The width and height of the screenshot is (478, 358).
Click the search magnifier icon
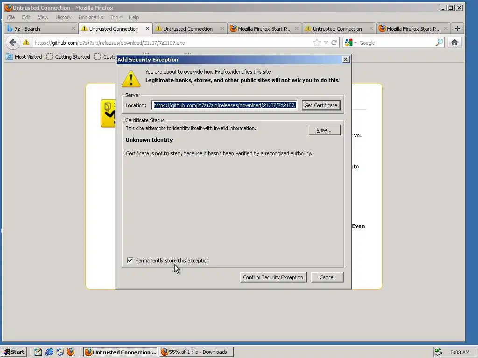pos(439,42)
